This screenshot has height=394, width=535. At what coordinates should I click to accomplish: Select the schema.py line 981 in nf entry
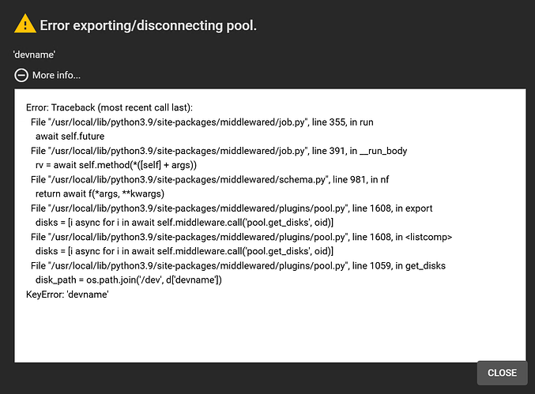coord(210,179)
